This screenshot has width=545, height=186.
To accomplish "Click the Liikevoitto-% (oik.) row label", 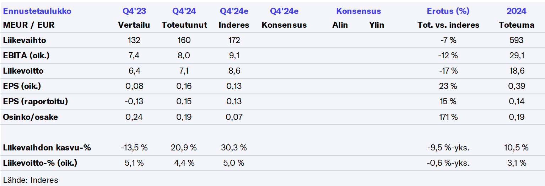I will [40, 163].
